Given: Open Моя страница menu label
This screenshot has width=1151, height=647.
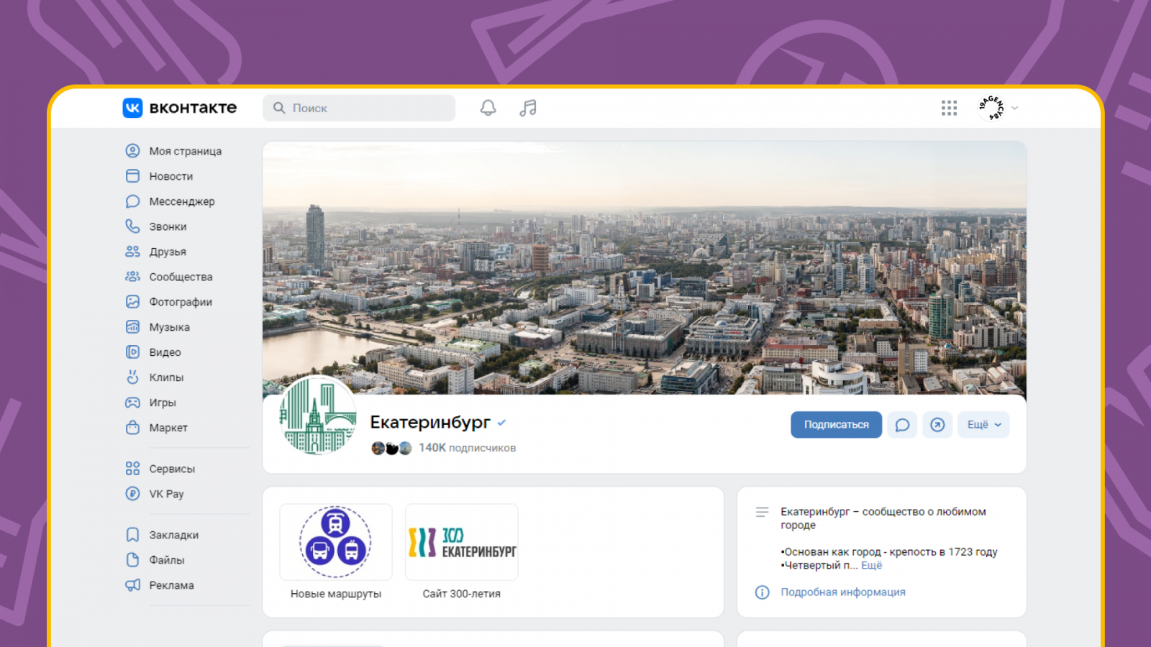Looking at the screenshot, I should point(186,151).
